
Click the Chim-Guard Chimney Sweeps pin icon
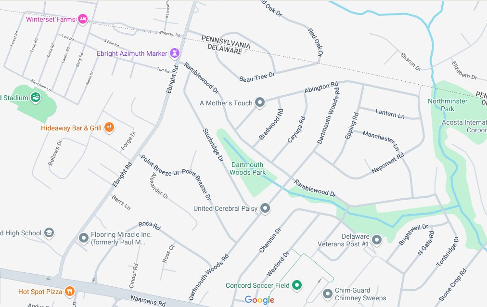328,294
